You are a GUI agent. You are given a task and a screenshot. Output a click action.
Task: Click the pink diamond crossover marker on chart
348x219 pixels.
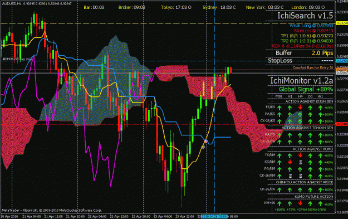205,141
